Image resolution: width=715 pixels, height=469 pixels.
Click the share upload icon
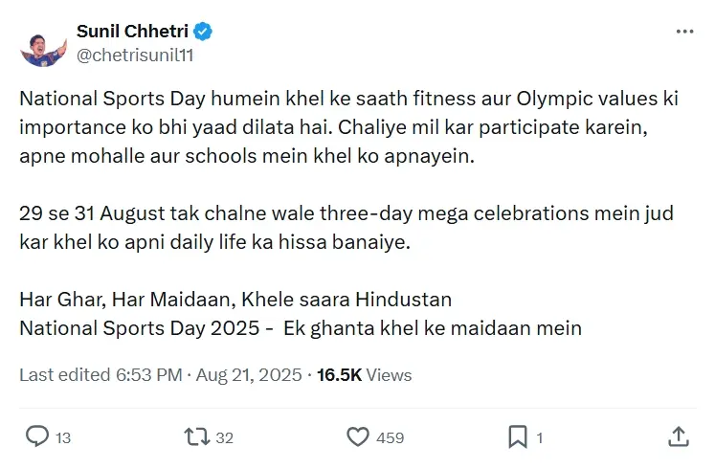click(x=678, y=436)
